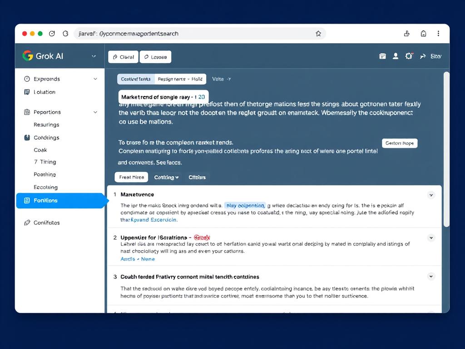Expand the Grok AI workspace dropdown
Screen dimensions: 465x349
(x=94, y=56)
